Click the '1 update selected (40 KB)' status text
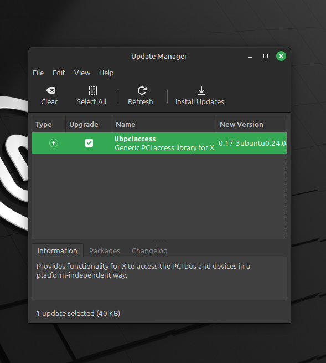This screenshot has height=363, width=326. pos(78,313)
